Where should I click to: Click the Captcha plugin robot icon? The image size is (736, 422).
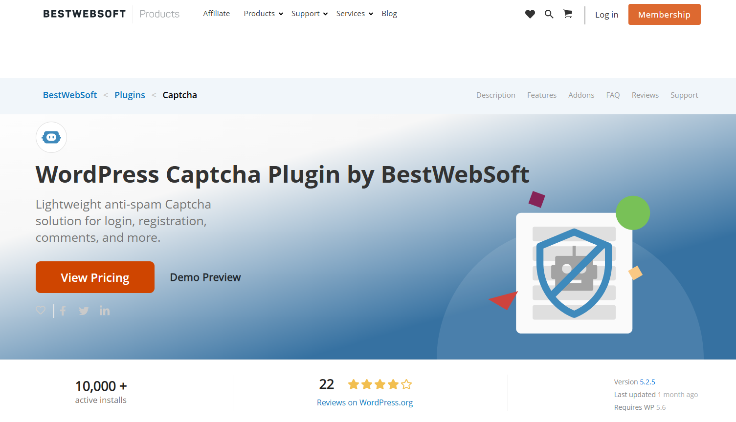(x=51, y=137)
